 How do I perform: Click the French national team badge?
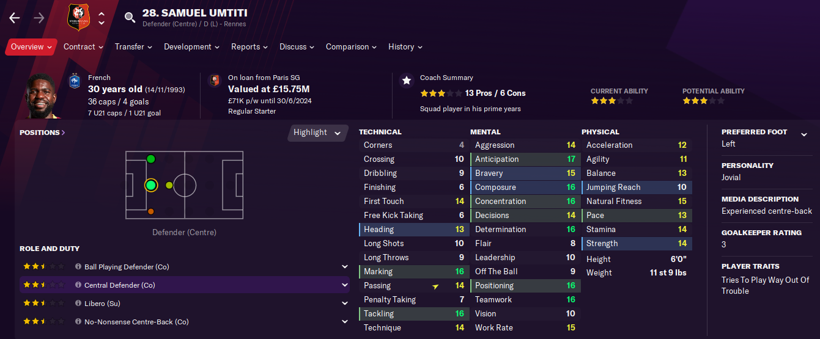(74, 81)
